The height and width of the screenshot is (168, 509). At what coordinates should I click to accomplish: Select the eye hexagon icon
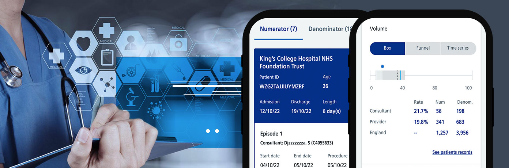83,70
